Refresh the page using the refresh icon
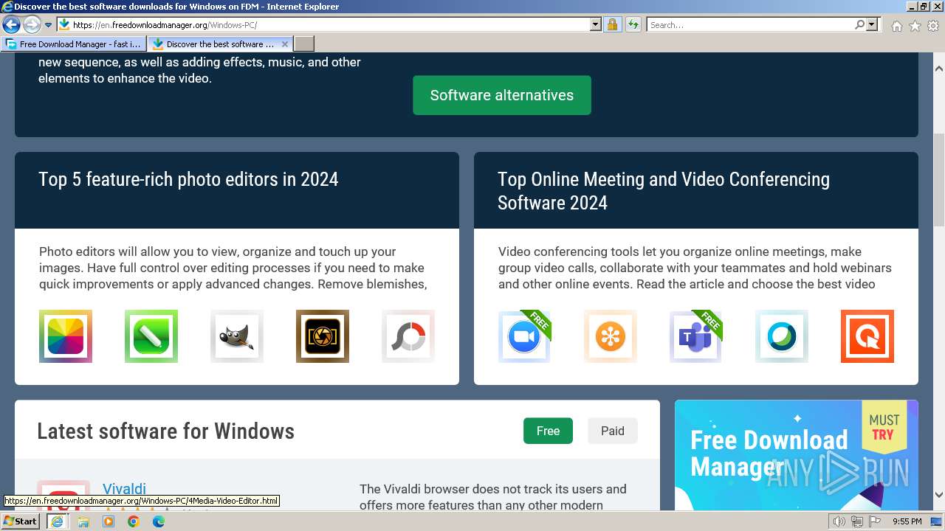This screenshot has height=531, width=945. pos(633,24)
